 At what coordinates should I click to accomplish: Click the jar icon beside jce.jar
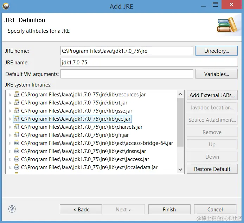[x=17, y=119]
